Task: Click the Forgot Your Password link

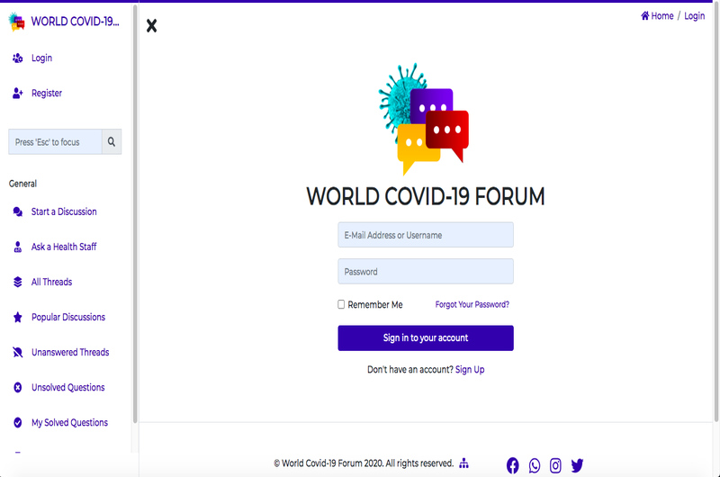Action: pyautogui.click(x=472, y=305)
